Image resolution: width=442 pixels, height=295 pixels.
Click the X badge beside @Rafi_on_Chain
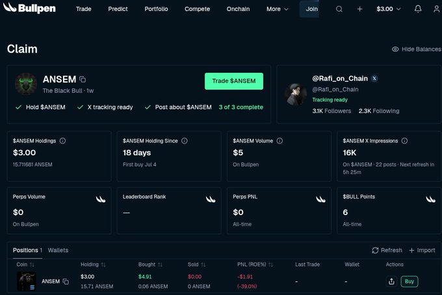click(x=374, y=79)
